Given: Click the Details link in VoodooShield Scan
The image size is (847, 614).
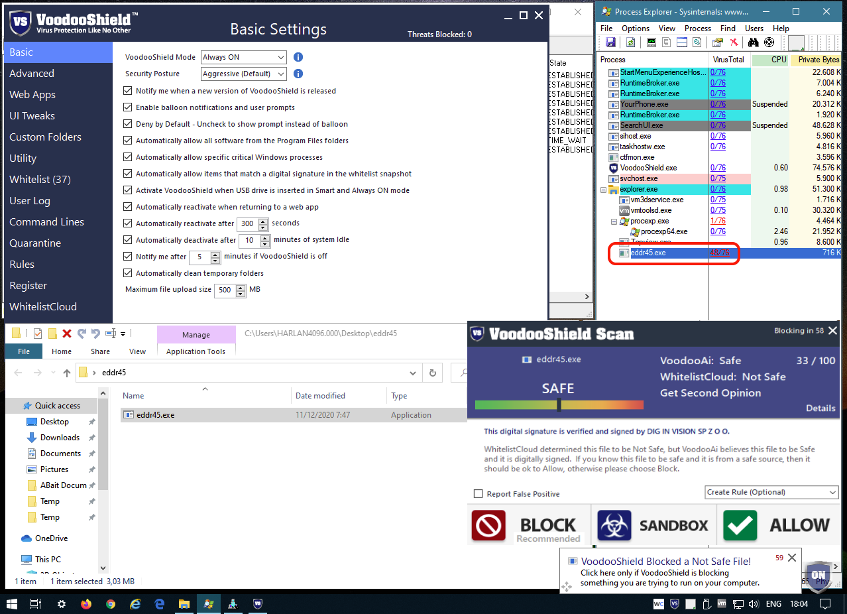Looking at the screenshot, I should pos(820,408).
